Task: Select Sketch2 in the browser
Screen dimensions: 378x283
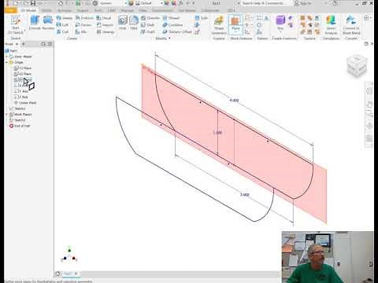Action: [x=17, y=120]
